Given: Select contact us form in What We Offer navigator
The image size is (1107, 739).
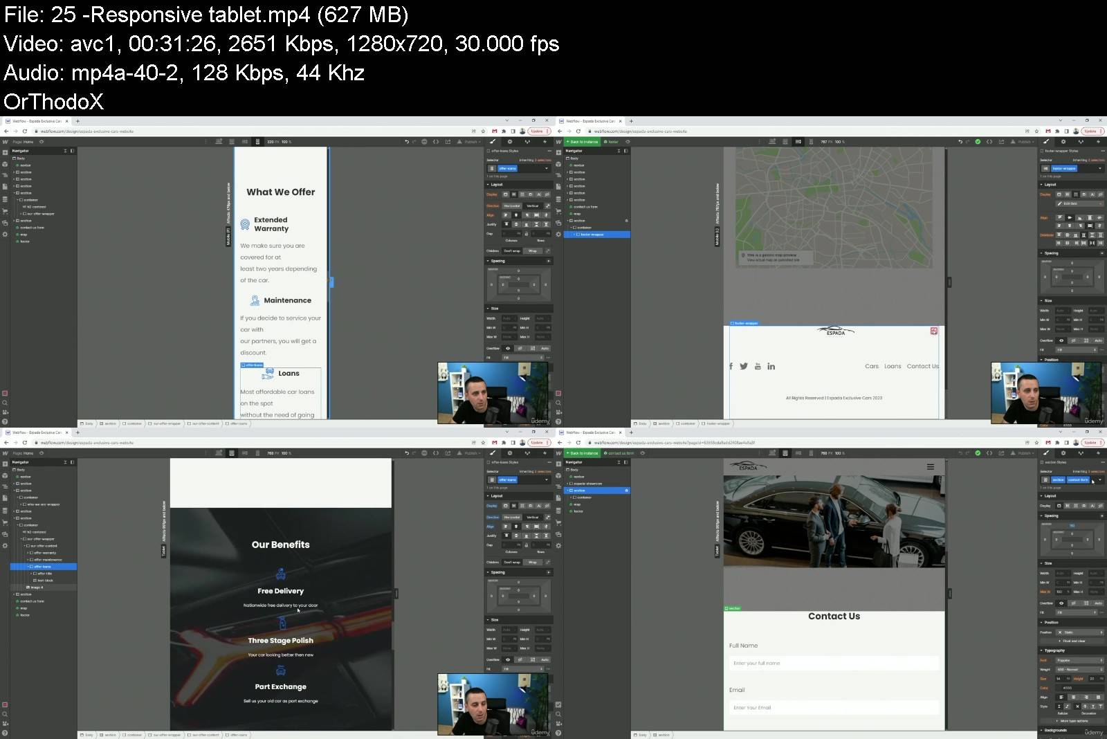Looking at the screenshot, I should point(33,228).
